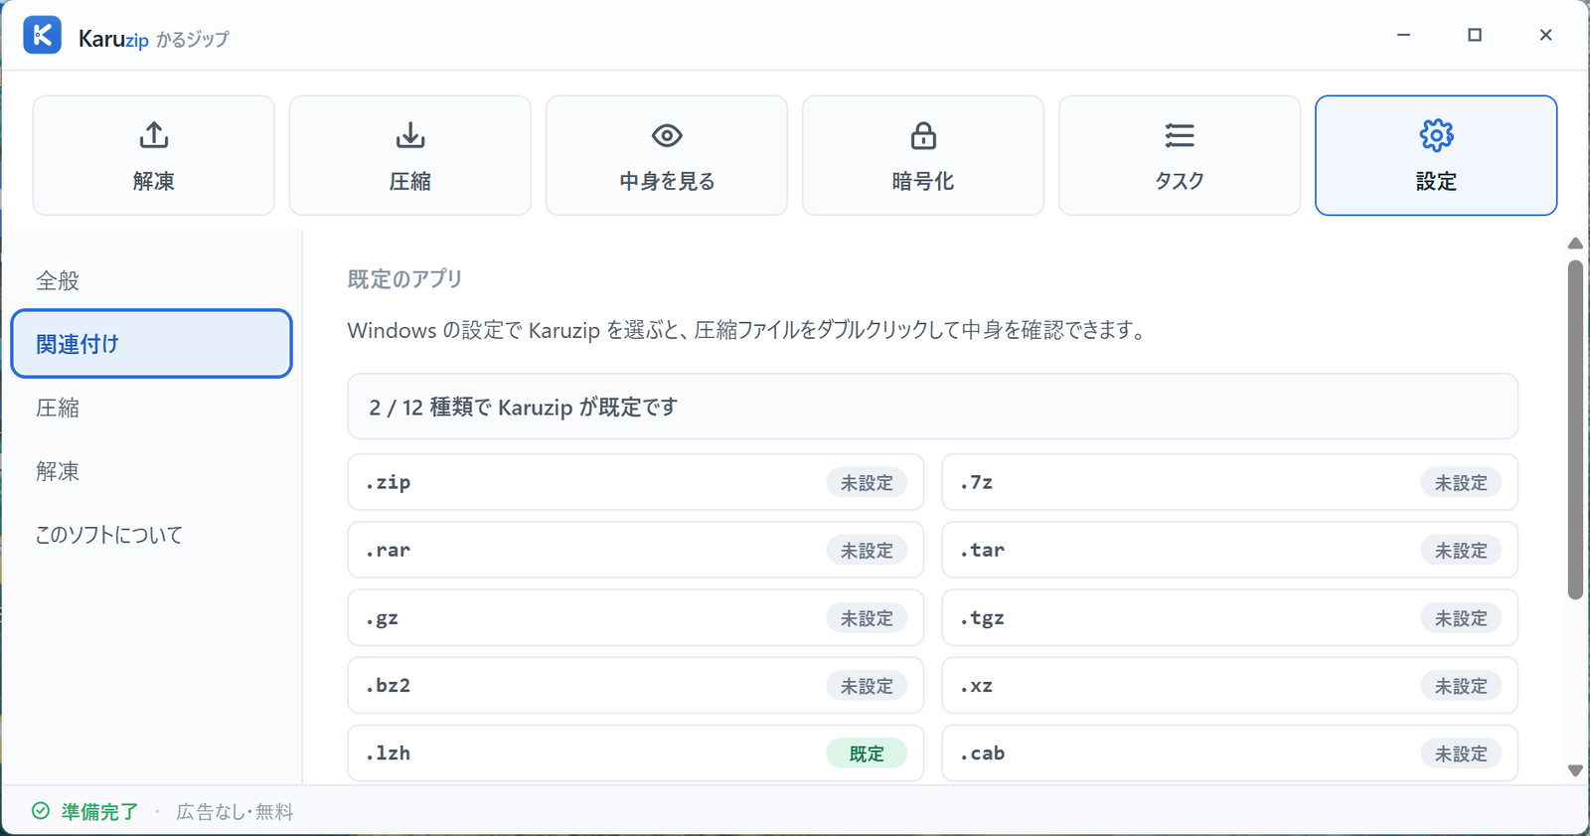The height and width of the screenshot is (836, 1590).
Task: Click the '2 / 12 種類で Karuzip が既定です' summary
Action: click(x=932, y=407)
